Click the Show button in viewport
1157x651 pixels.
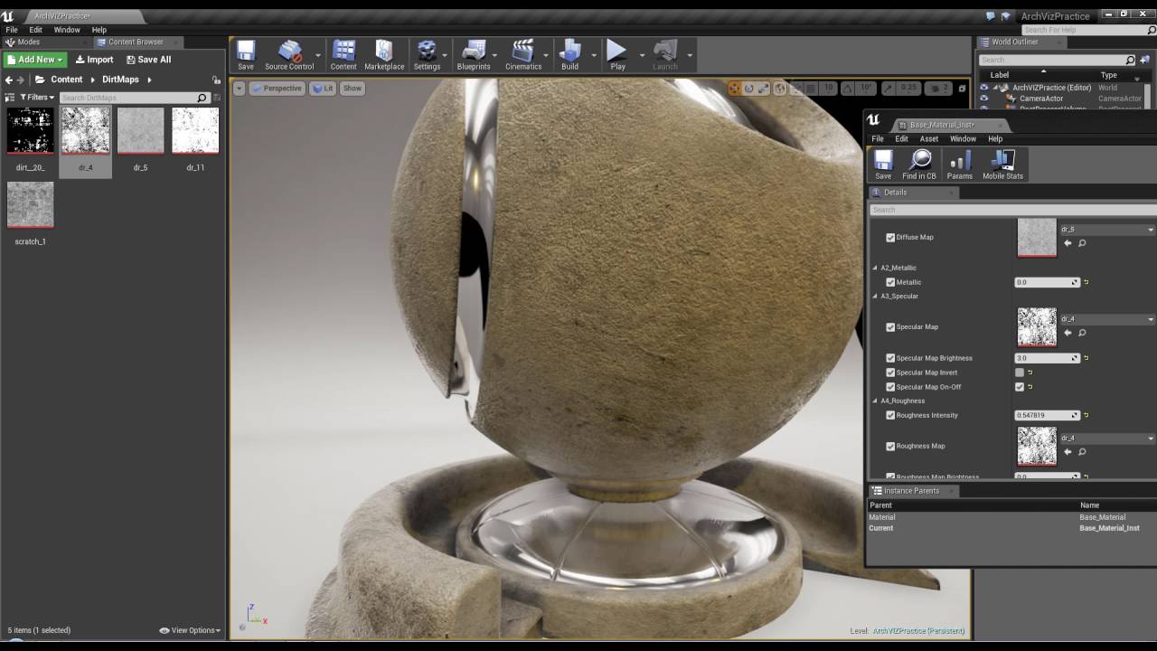tap(353, 88)
